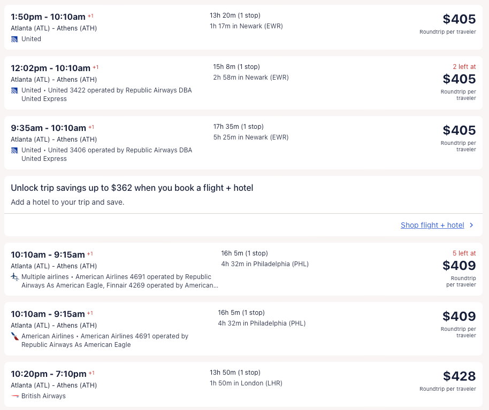Open the 10:20pm - 7:10pm flight

pos(48,374)
